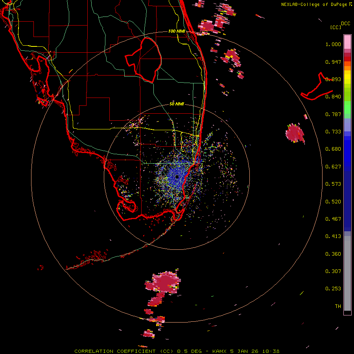Click the 0.733 color scale value
The width and height of the screenshot is (354, 354).
pos(333,132)
